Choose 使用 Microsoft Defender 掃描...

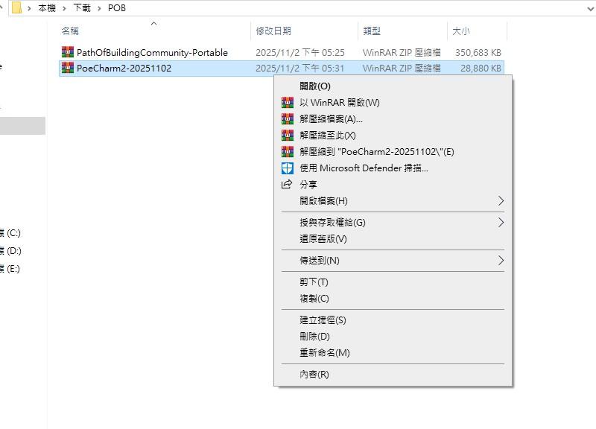(393, 168)
